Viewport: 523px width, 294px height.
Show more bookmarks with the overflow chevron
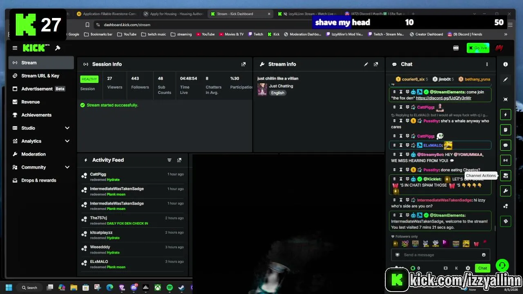click(505, 34)
